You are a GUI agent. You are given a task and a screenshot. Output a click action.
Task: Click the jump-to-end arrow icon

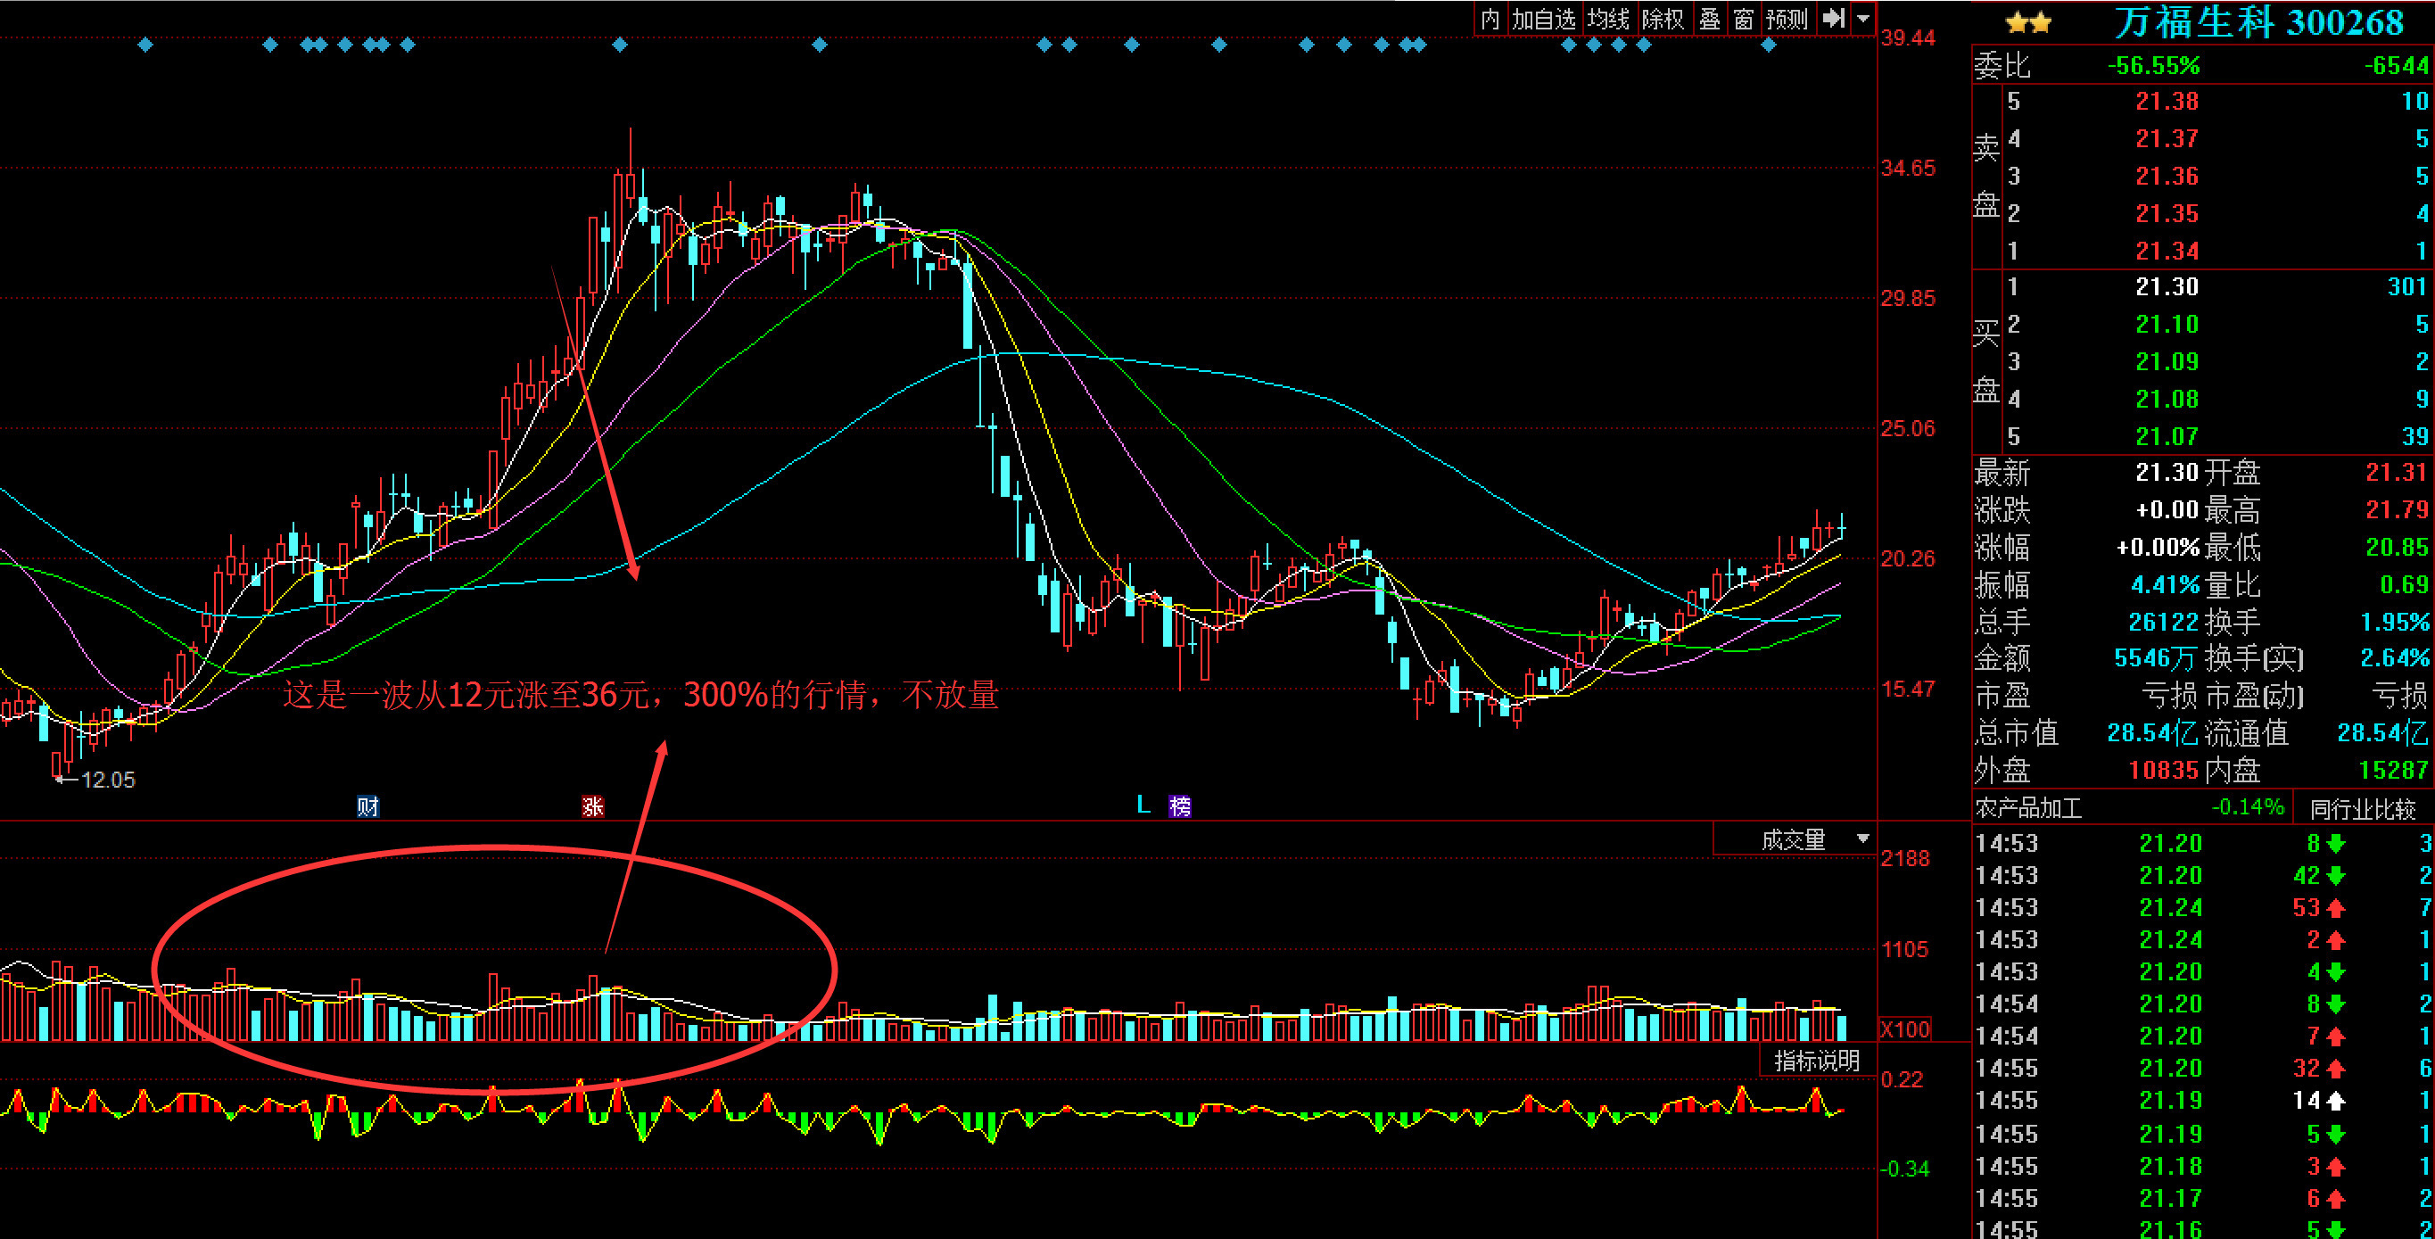point(1833,19)
